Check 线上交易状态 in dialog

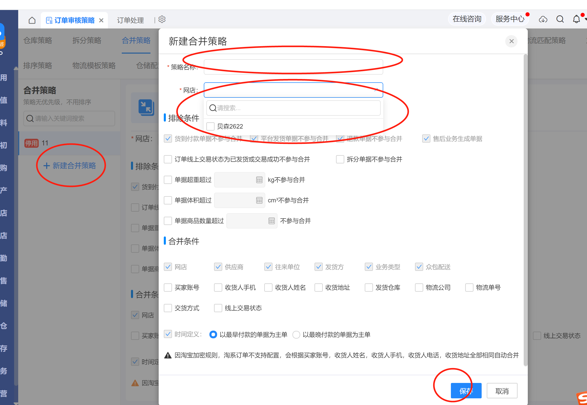(218, 308)
